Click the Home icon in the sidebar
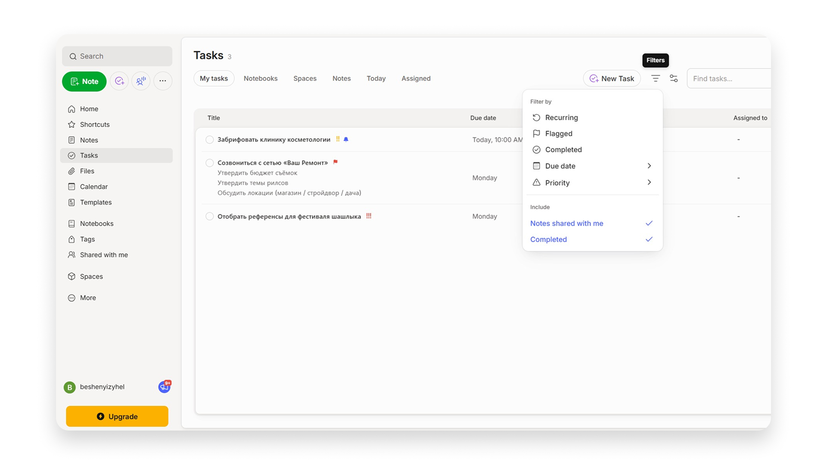Screen dimensions: 827x465 coord(72,109)
